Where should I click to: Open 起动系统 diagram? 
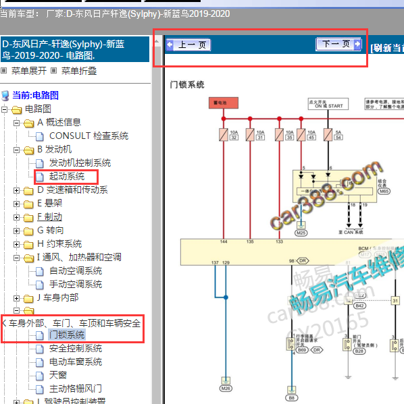click(67, 176)
